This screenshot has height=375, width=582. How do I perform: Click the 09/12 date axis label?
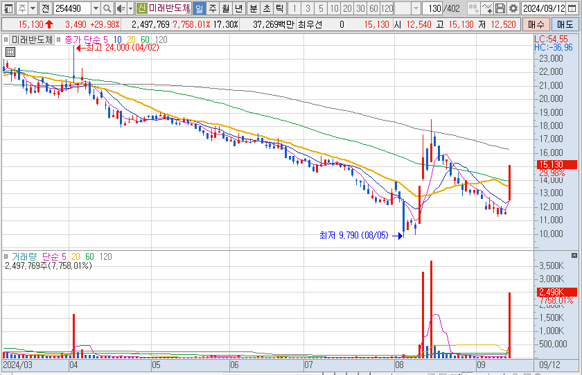[x=549, y=365]
